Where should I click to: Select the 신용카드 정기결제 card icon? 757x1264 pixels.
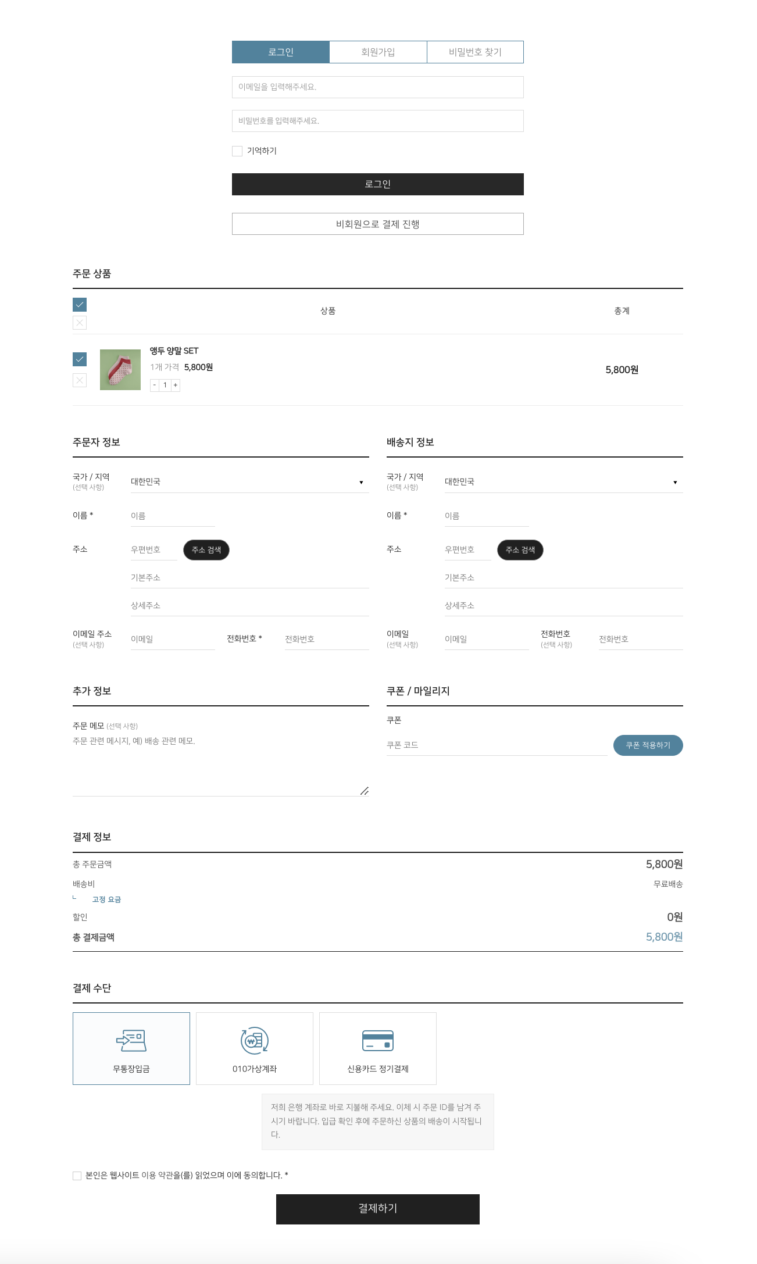[378, 1041]
